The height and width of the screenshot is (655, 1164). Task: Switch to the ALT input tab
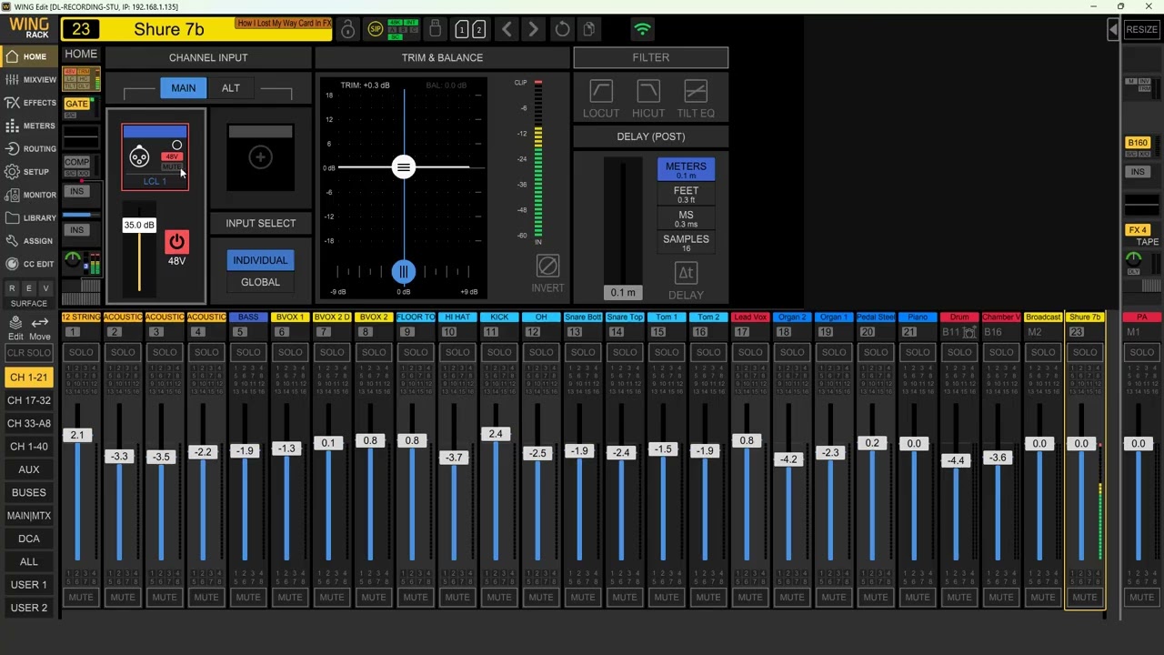pyautogui.click(x=231, y=88)
